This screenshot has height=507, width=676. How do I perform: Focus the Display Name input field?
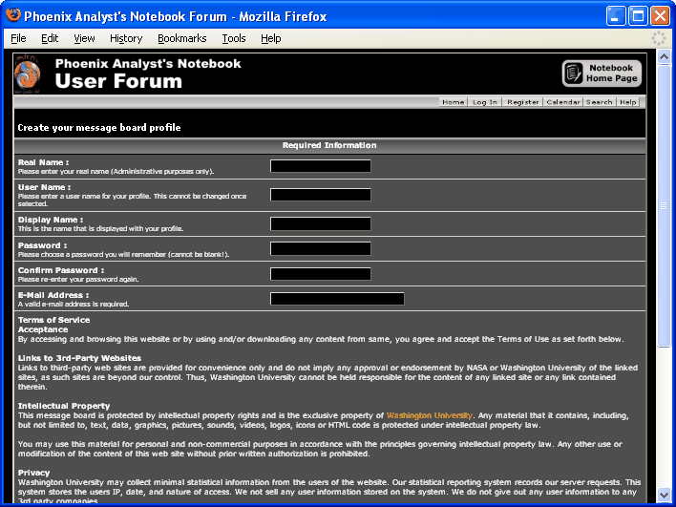point(320,223)
